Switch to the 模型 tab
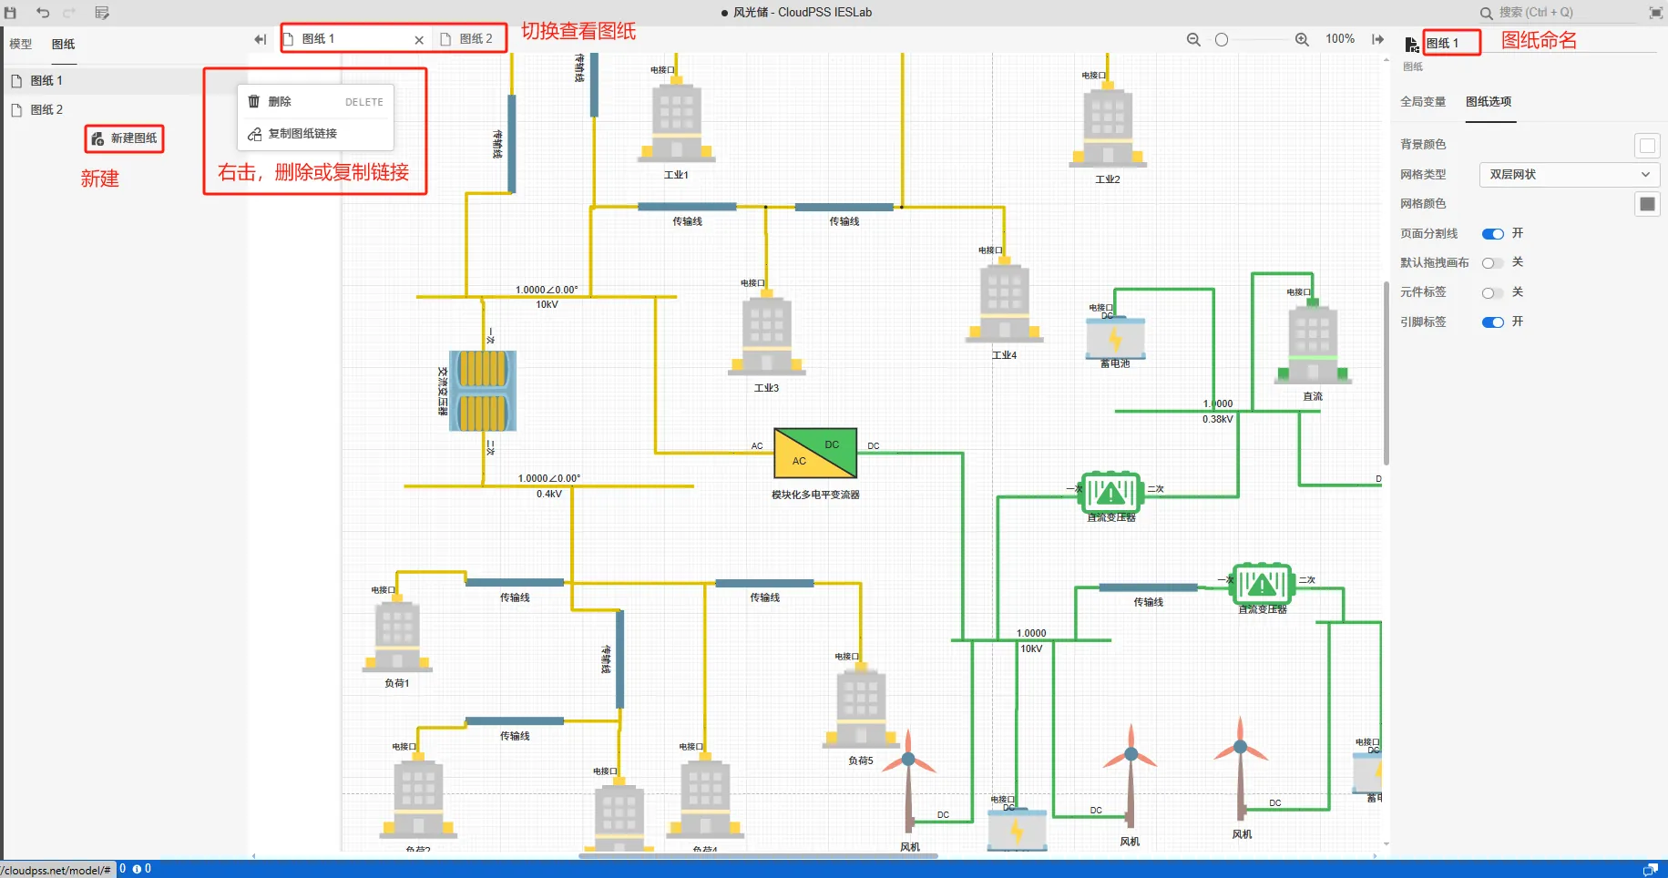 21,44
